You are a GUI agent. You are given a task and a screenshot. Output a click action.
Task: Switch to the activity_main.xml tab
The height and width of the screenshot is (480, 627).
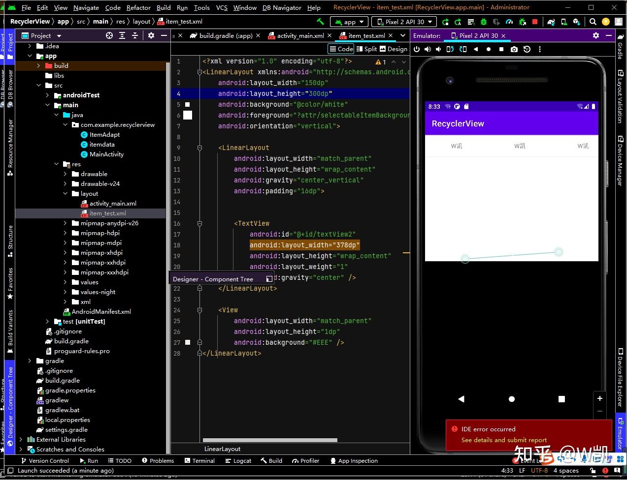coord(301,35)
